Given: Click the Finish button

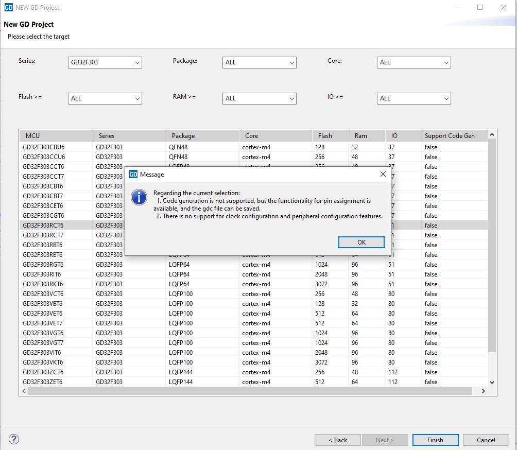Looking at the screenshot, I should point(435,440).
